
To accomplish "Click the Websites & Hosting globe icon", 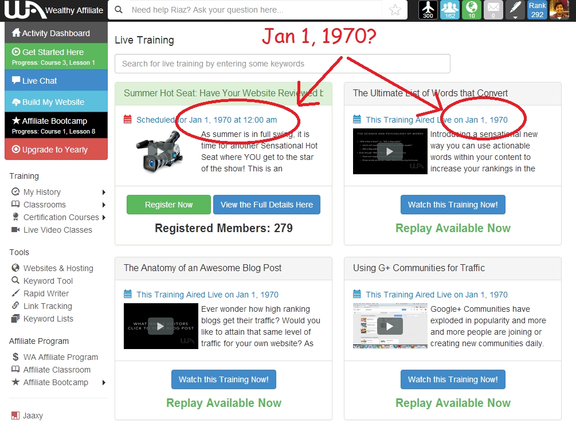I will tap(15, 268).
